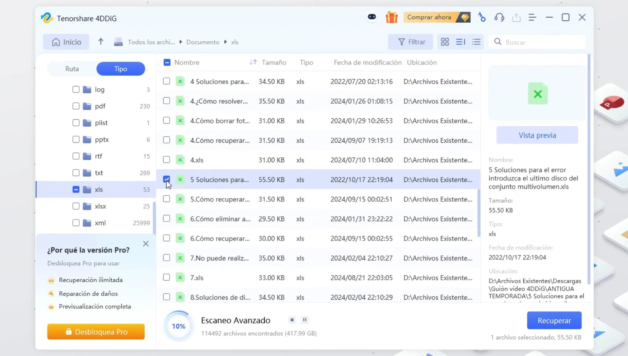Click Excel icon of 4.xls file

tap(180, 160)
